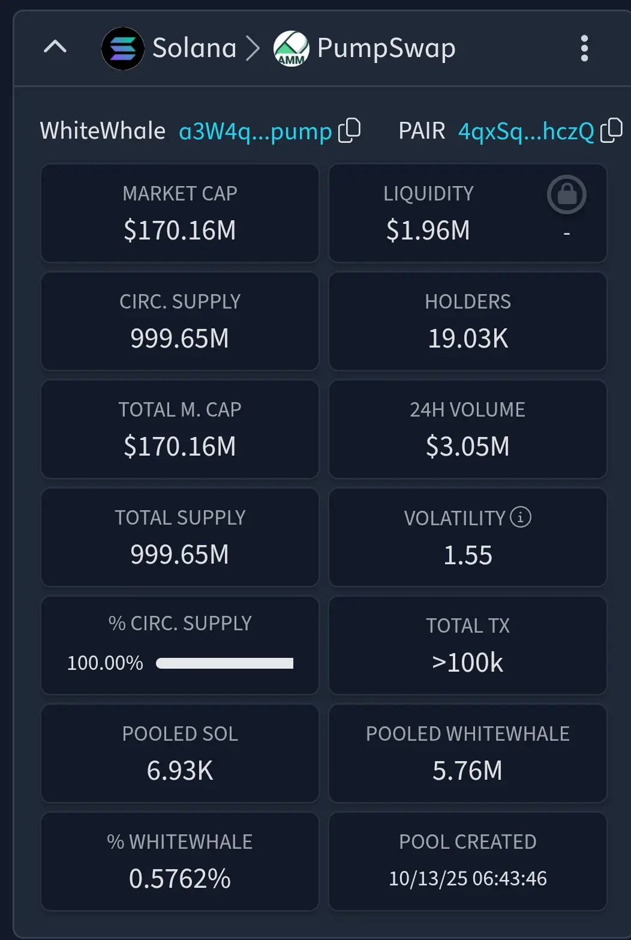Click the Market Cap $170.16M card
This screenshot has height=940, width=631.
pyautogui.click(x=180, y=213)
